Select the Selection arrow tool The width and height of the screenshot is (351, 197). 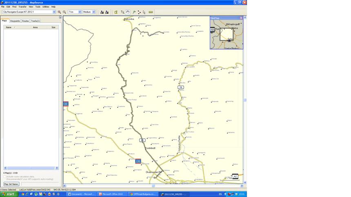click(x=144, y=12)
